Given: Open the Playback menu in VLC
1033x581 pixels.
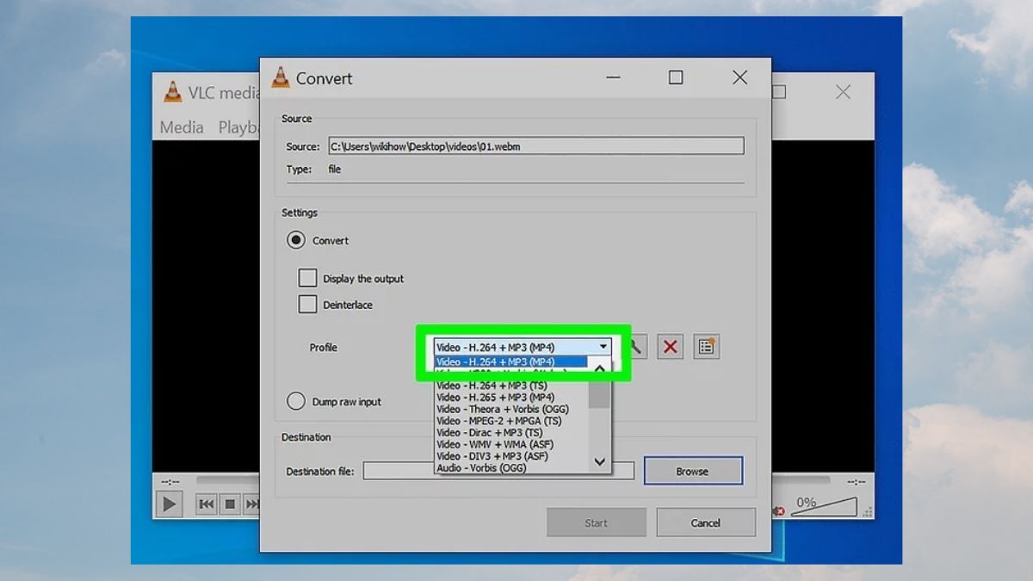Looking at the screenshot, I should (x=239, y=127).
